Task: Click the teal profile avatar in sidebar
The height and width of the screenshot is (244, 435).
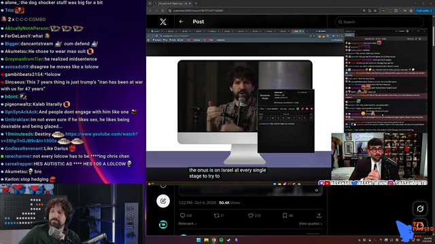Action: click(x=163, y=224)
